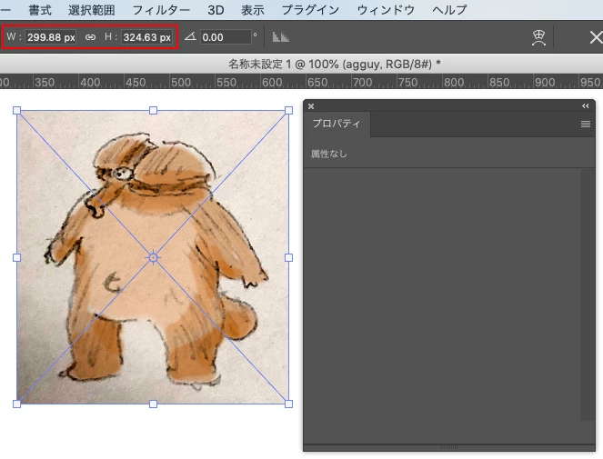This screenshot has width=603, height=459.
Task: Cancel the transform with the X icon
Action: [x=596, y=37]
